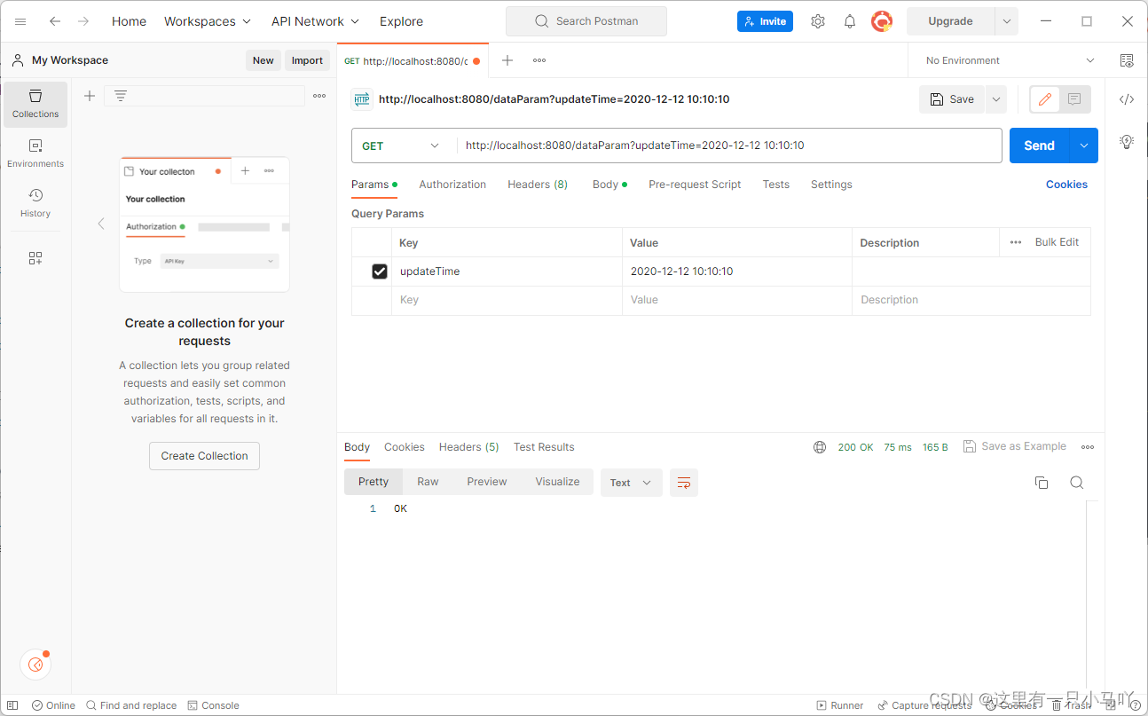Open the notifications bell
Viewport: 1148px width, 716px height.
pyautogui.click(x=850, y=21)
